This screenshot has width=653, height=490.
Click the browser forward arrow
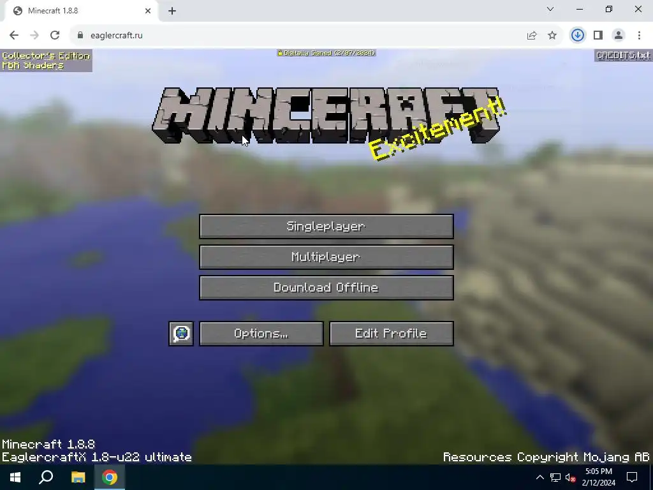34,36
